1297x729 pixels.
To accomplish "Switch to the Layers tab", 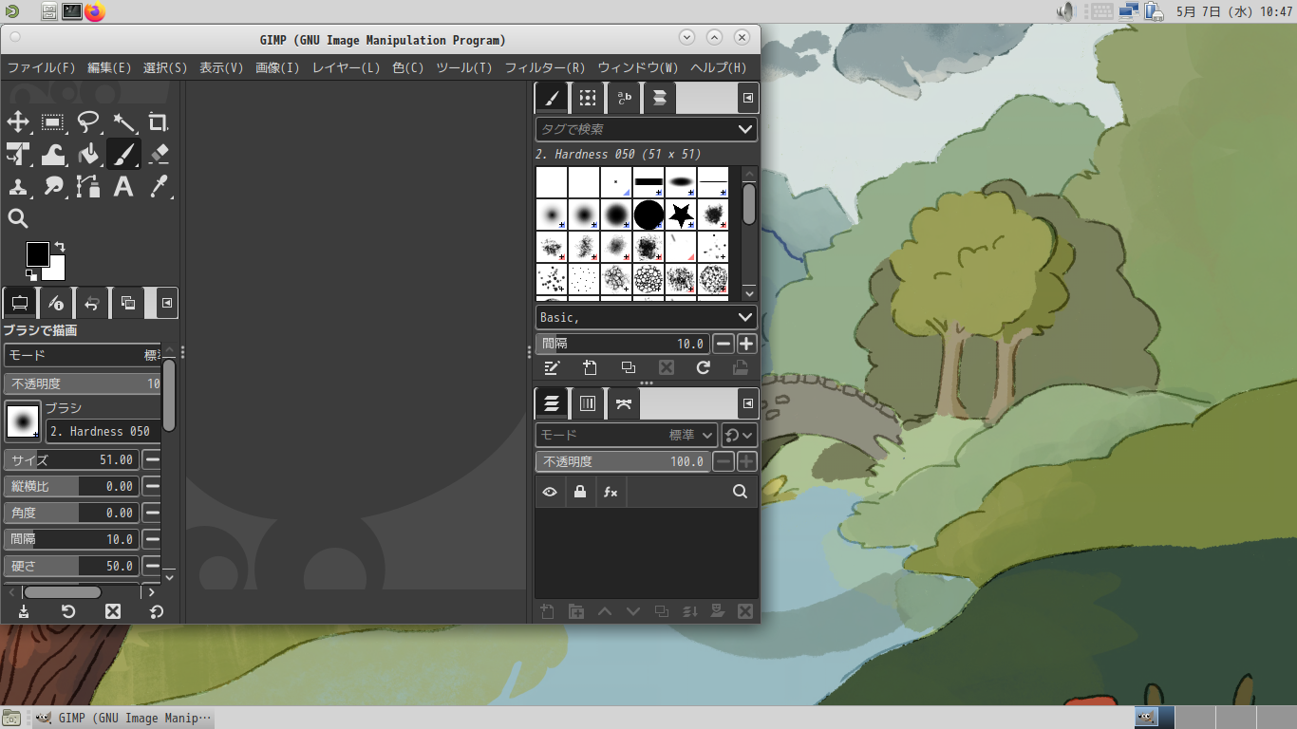I will pyautogui.click(x=552, y=403).
